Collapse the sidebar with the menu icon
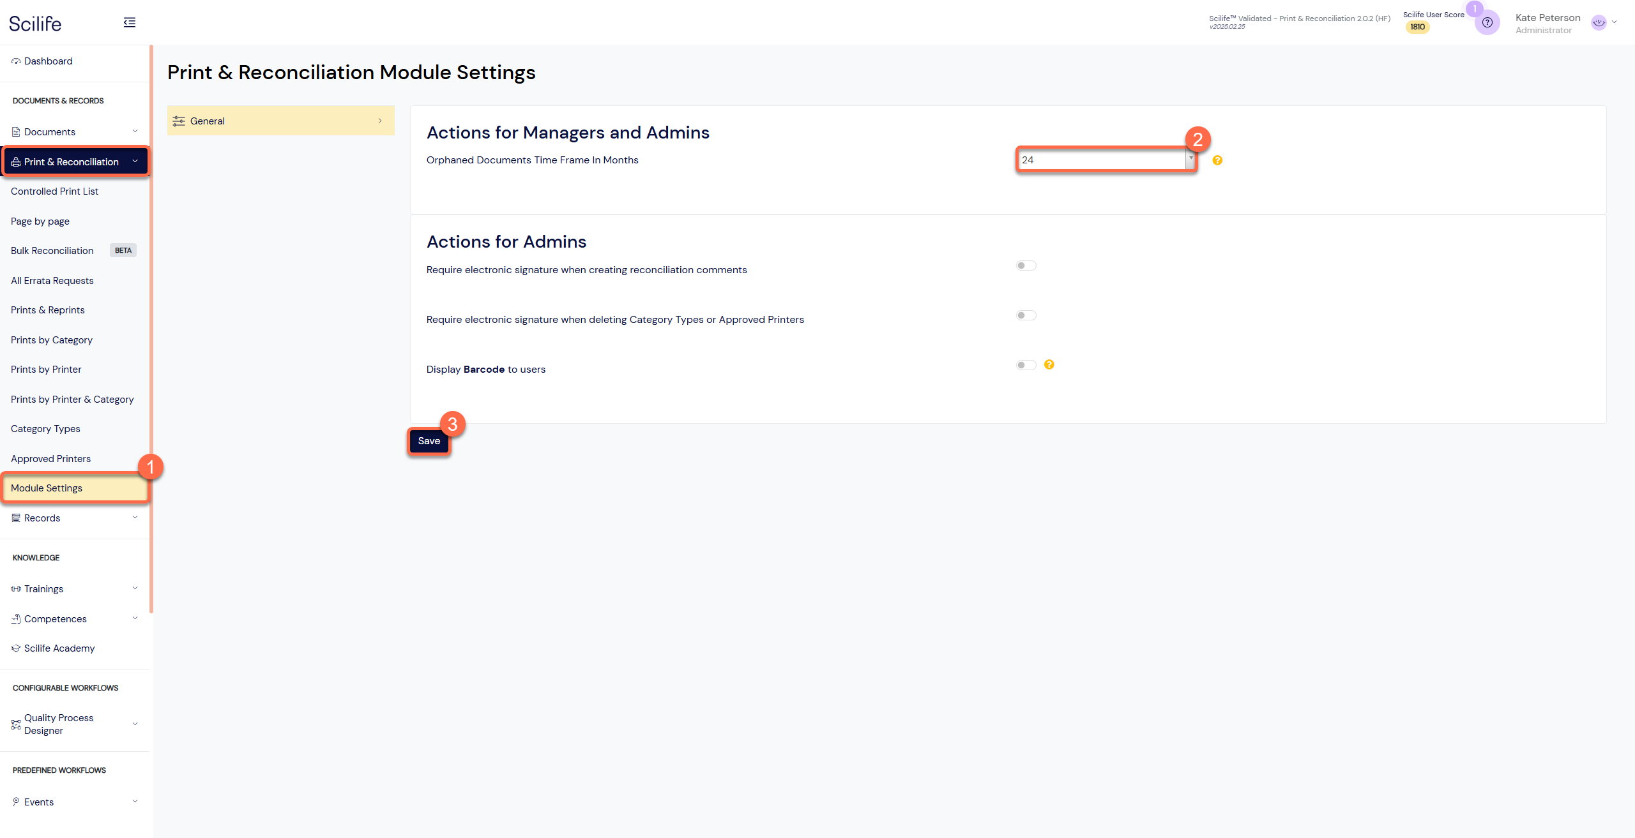 point(130,23)
